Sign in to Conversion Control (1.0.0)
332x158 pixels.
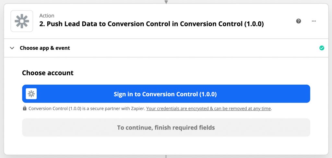click(x=165, y=94)
